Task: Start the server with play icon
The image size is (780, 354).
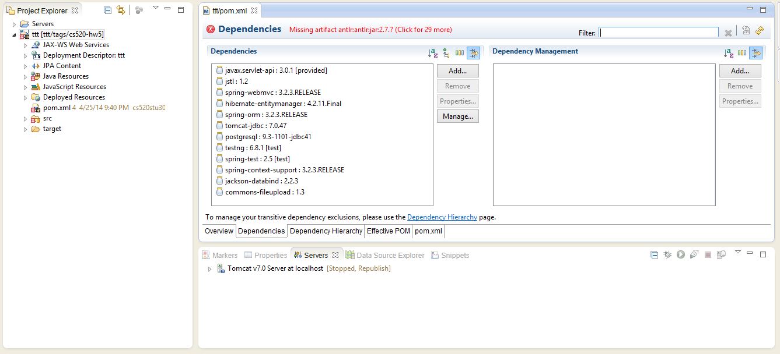Action: point(681,255)
